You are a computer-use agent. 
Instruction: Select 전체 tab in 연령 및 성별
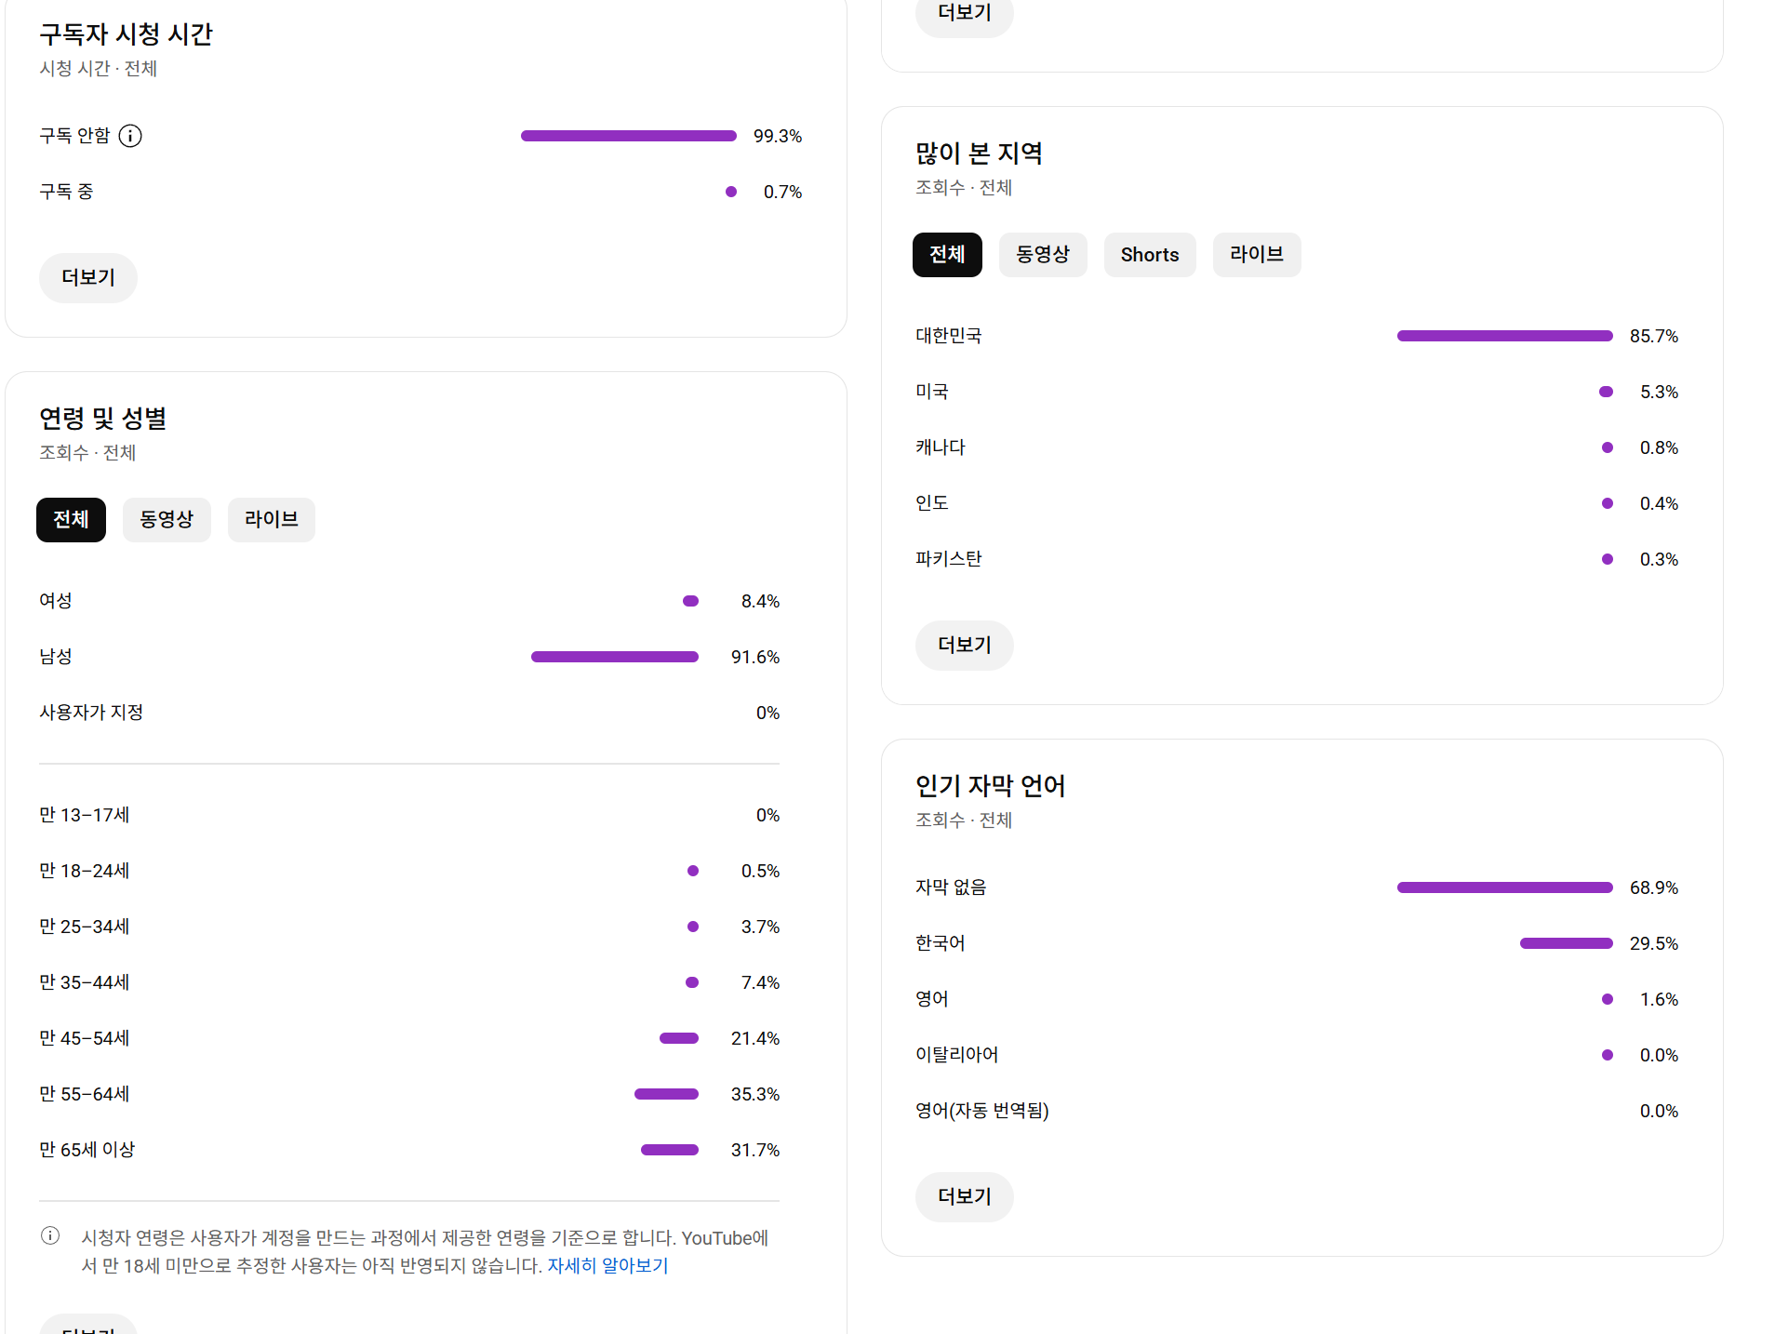71,519
